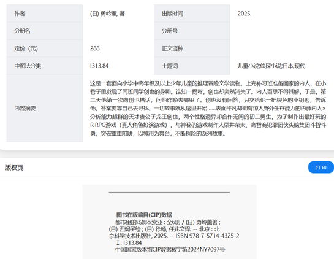The height and width of the screenshot is (259, 334).
Task: Click the 主题词 label cell
Action: click(x=192, y=66)
